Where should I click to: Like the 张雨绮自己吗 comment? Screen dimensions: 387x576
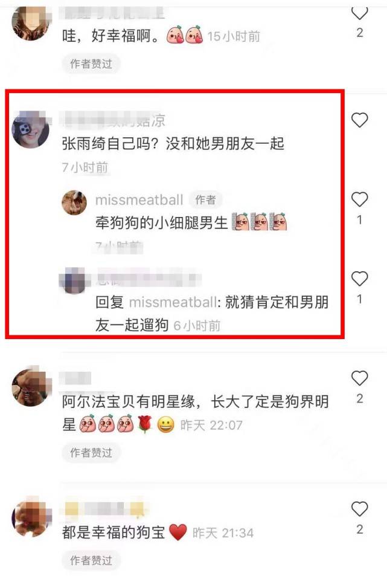click(359, 120)
